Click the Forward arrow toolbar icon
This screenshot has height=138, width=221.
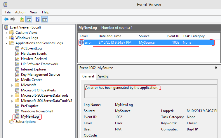pos(13,19)
